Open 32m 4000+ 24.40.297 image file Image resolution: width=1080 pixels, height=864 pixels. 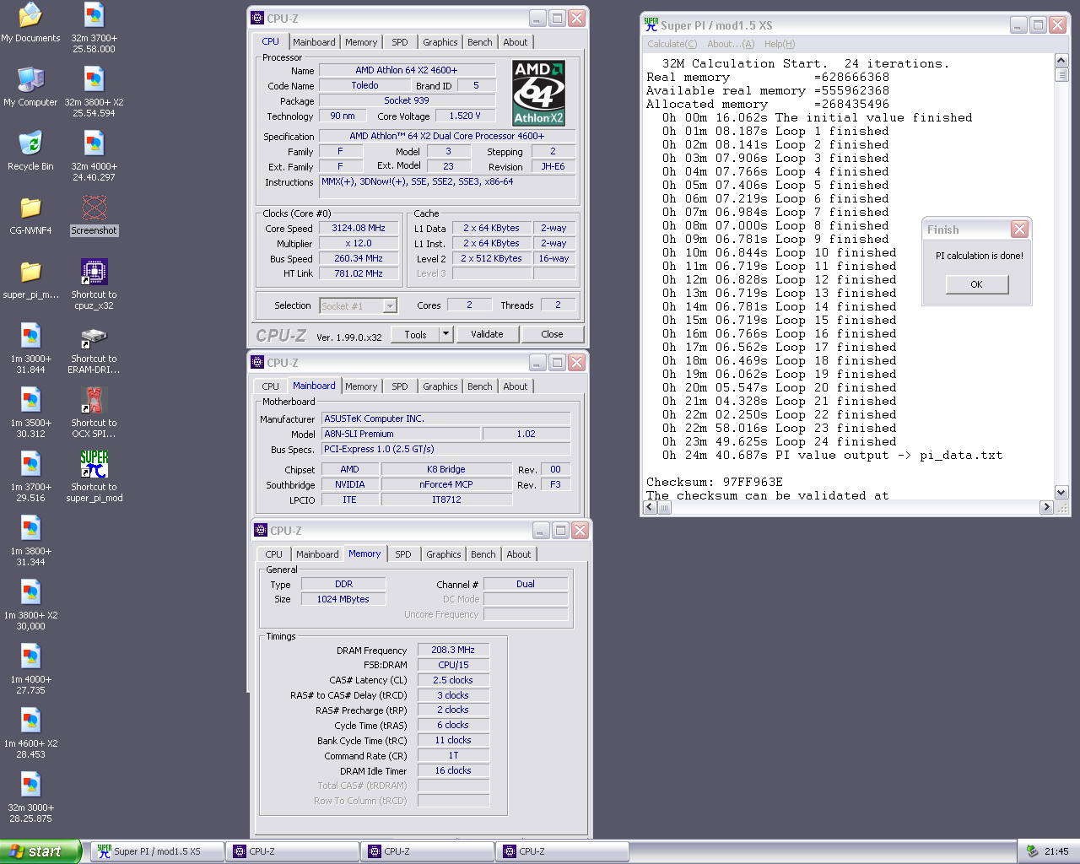[94, 156]
